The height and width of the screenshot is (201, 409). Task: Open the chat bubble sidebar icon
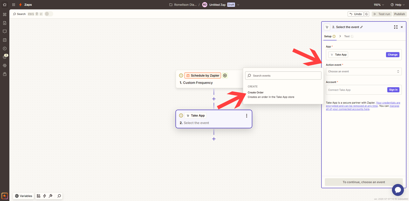5,31
